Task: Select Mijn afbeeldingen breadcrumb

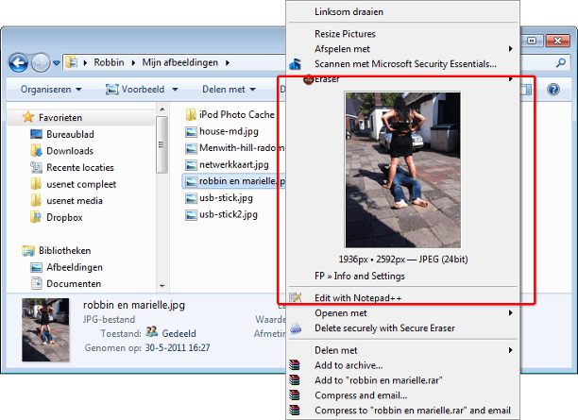Action: (x=179, y=62)
